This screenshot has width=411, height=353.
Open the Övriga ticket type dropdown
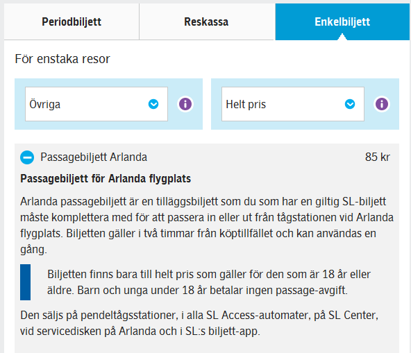97,104
